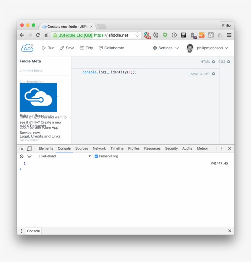Open the console filter icon

coord(29,156)
